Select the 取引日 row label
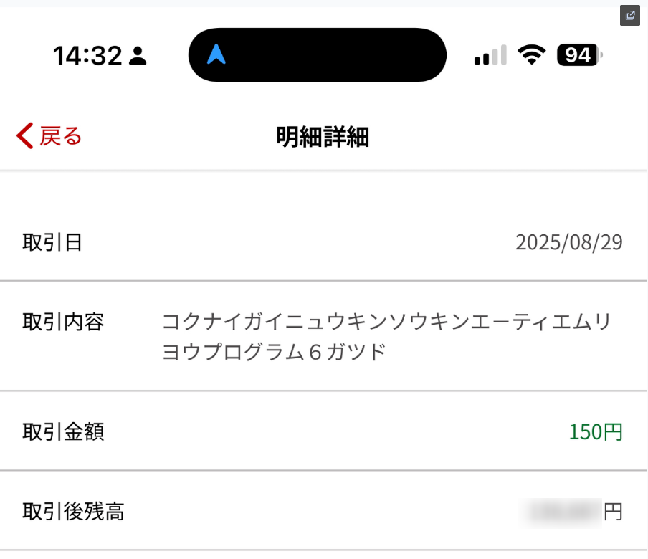 tap(52, 243)
